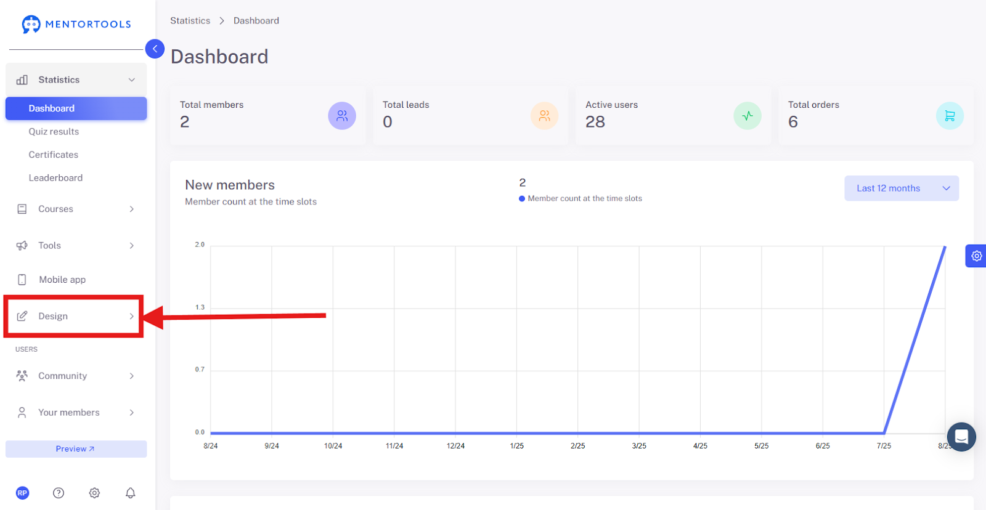Open the help question mark icon
Image resolution: width=986 pixels, height=510 pixels.
click(x=59, y=493)
